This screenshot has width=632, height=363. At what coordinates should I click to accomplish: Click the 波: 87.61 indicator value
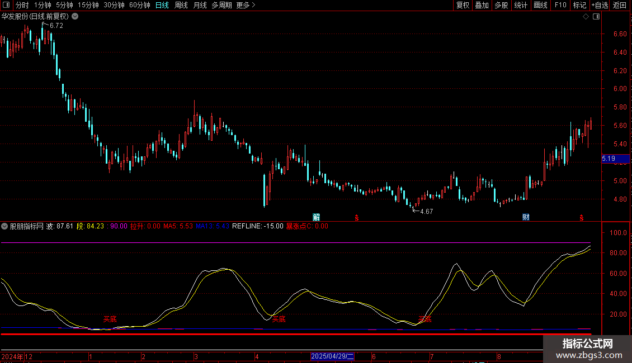pyautogui.click(x=60, y=226)
